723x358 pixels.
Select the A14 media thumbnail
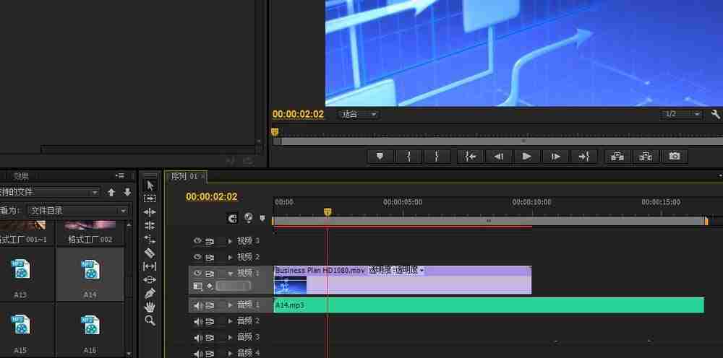[x=90, y=275]
